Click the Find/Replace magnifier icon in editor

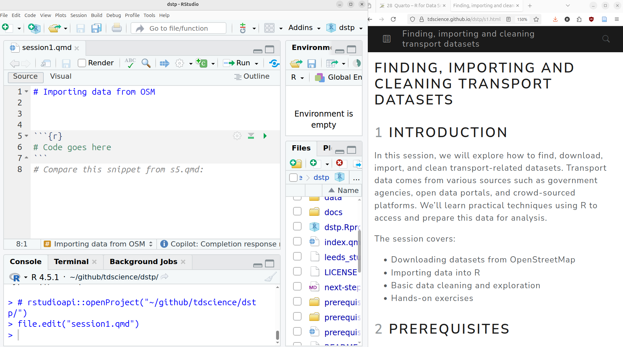coord(146,63)
